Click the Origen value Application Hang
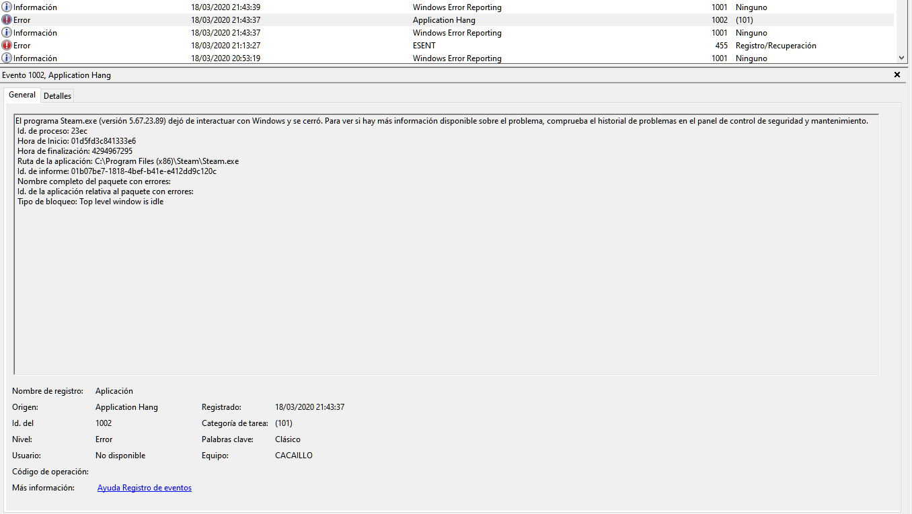 pyautogui.click(x=126, y=407)
